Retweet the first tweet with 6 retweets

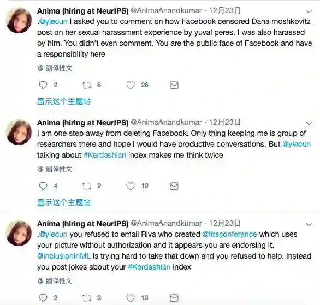coord(87,85)
